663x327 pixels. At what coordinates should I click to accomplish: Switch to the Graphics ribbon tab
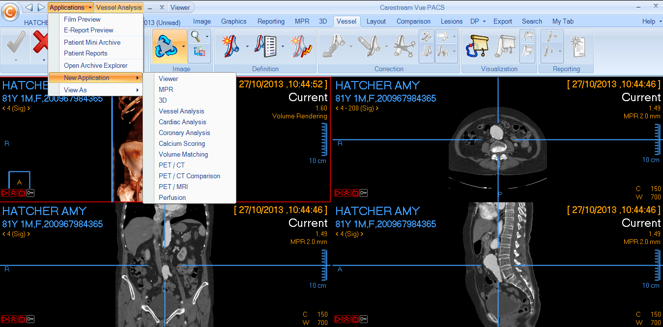234,22
